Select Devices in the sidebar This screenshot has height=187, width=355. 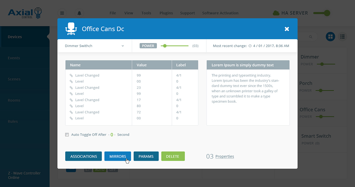click(x=25, y=37)
